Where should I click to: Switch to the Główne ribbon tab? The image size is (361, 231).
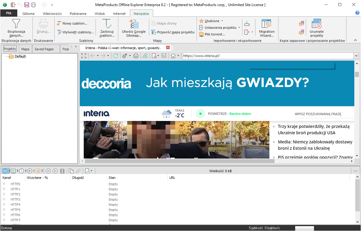tap(28, 14)
